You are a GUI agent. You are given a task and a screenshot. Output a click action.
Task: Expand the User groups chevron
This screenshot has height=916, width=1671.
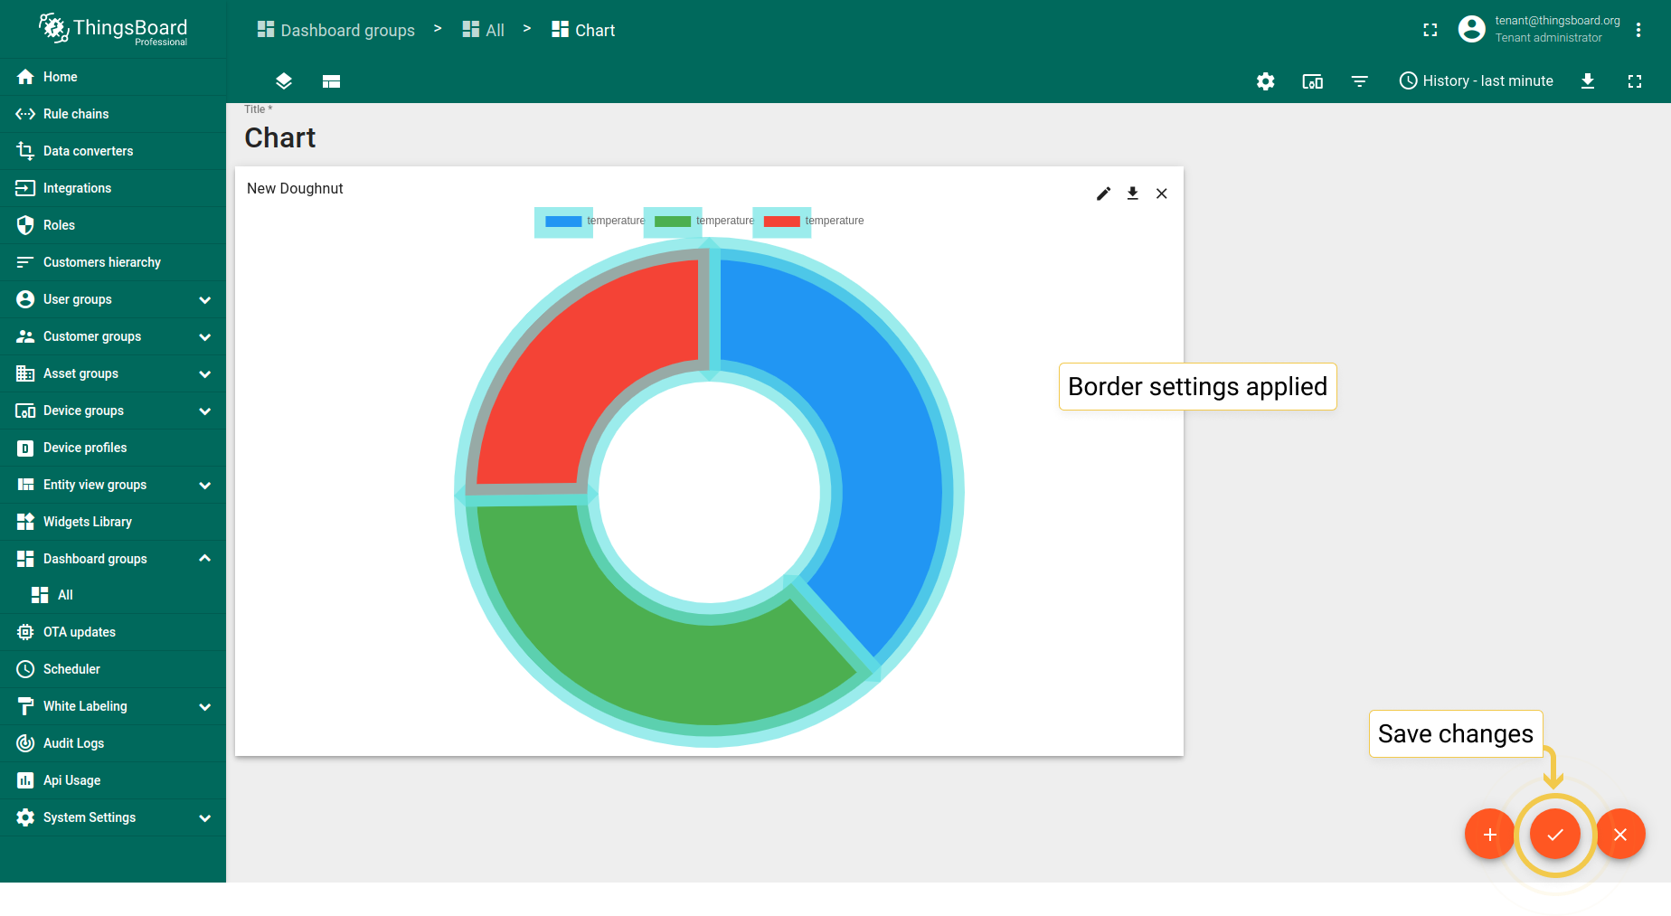(x=205, y=299)
